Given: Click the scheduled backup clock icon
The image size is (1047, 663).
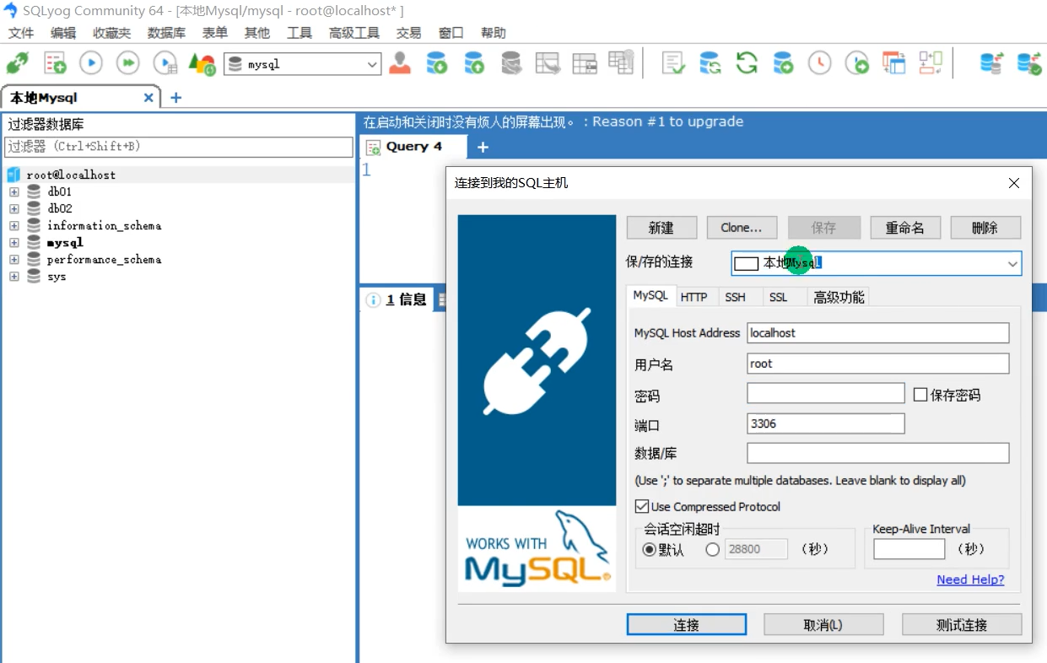Looking at the screenshot, I should [x=819, y=63].
